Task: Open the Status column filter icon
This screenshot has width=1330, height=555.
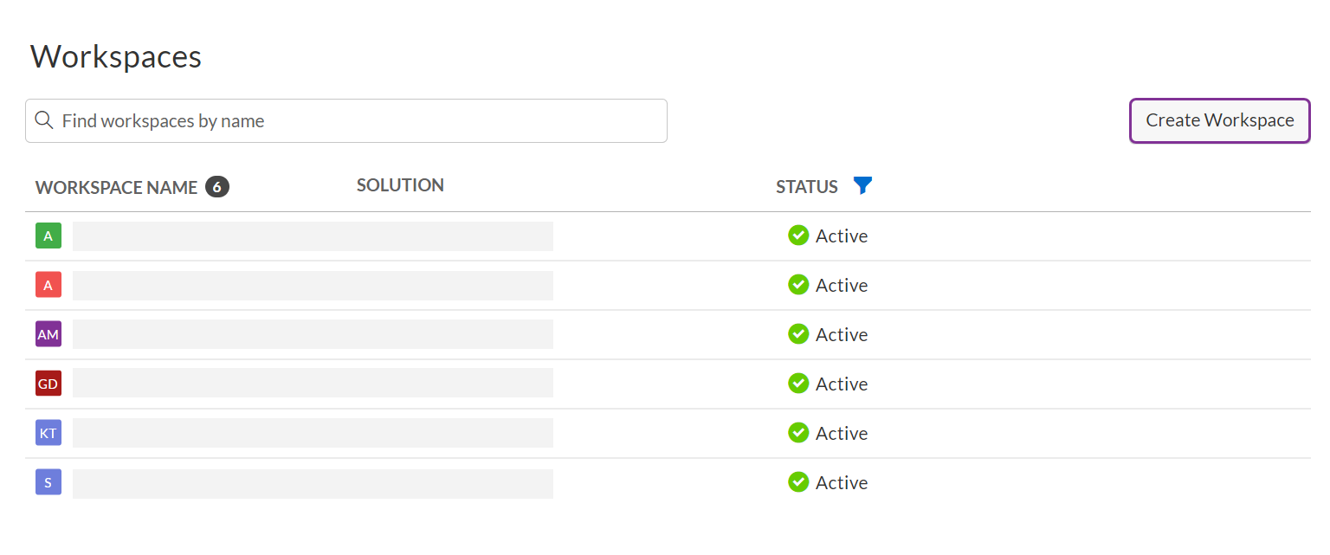Action: coord(862,185)
